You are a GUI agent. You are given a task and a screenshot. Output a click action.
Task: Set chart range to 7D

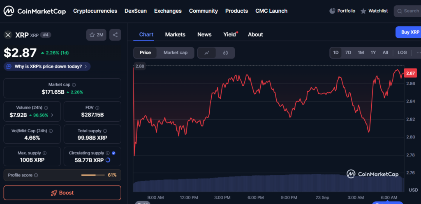coord(348,53)
